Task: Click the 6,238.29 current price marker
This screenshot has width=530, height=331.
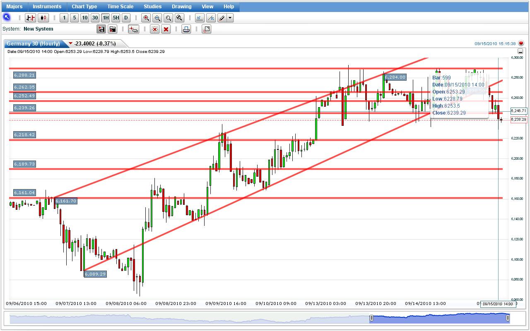Action: point(518,120)
